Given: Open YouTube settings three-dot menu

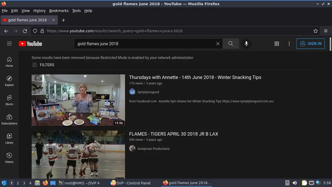Looking at the screenshot, I should (x=289, y=44).
